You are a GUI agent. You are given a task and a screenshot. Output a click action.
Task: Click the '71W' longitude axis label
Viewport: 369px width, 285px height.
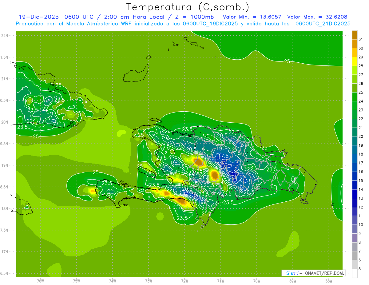click(220, 281)
